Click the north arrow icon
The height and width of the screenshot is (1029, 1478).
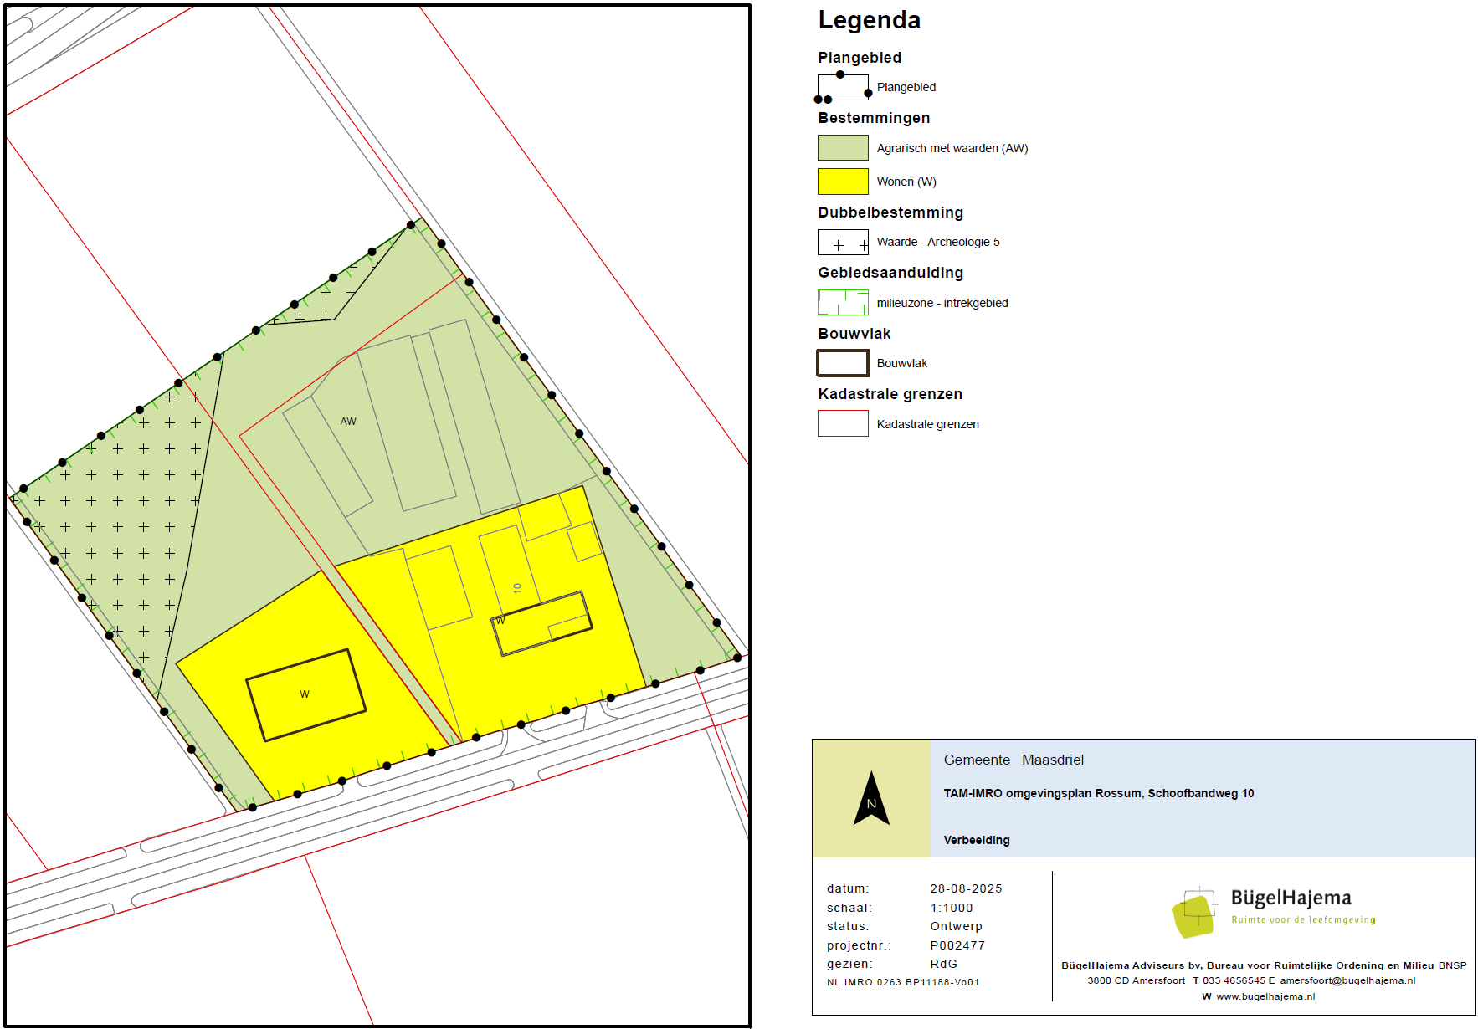click(871, 798)
